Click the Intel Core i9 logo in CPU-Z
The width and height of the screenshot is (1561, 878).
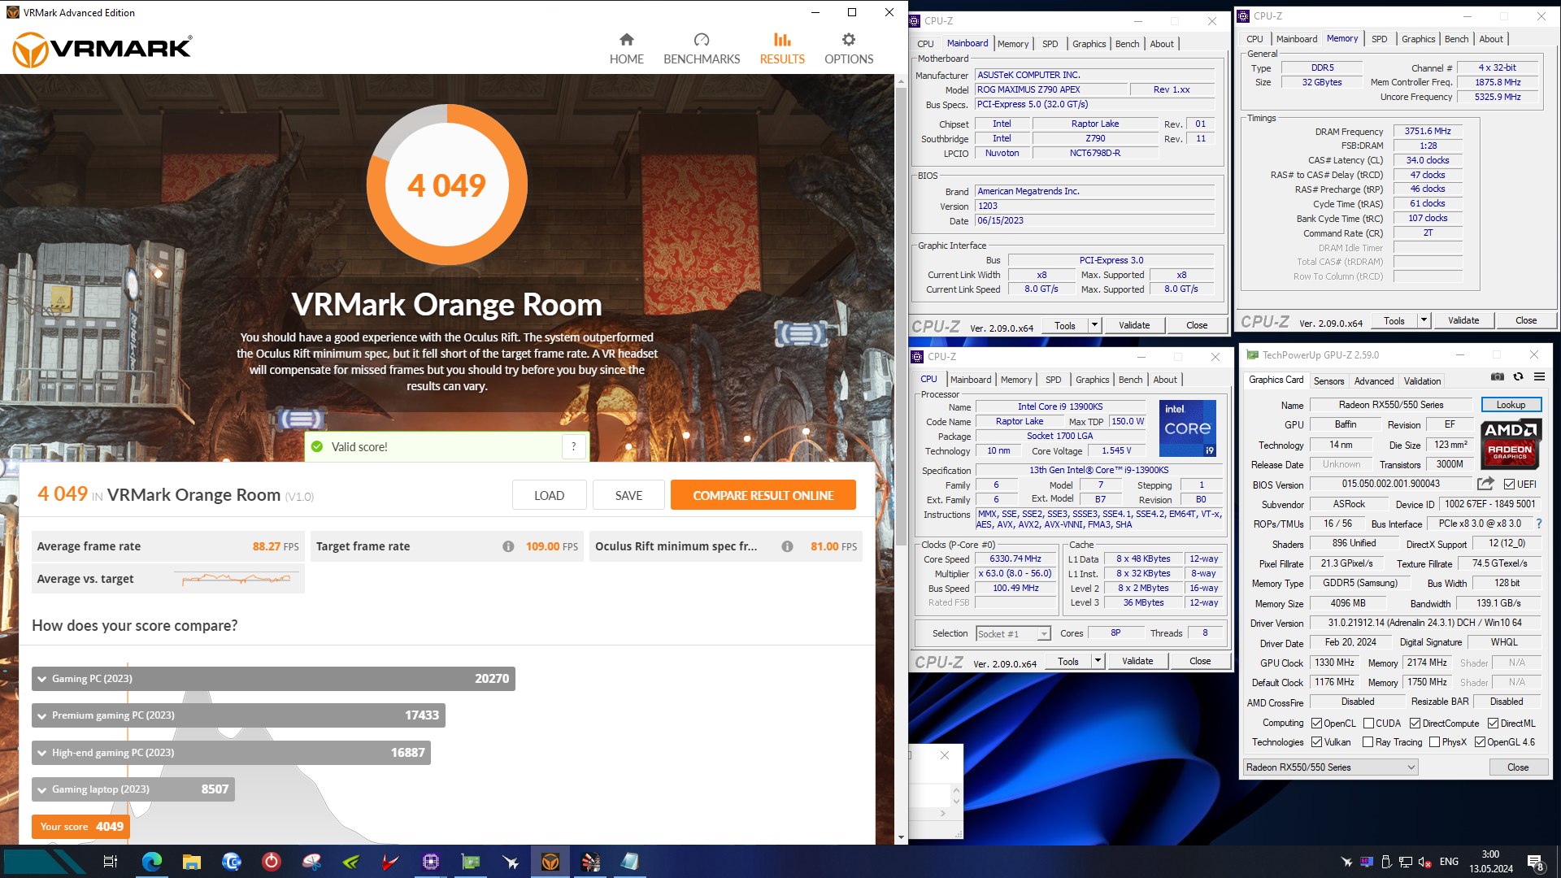1187,428
